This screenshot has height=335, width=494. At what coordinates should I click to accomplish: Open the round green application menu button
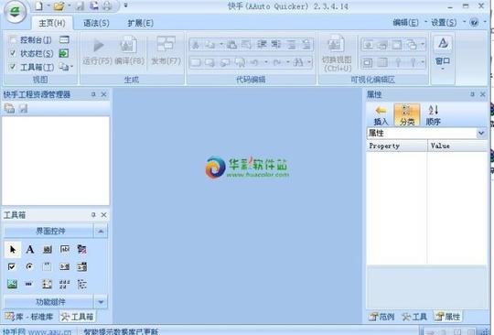click(x=16, y=12)
